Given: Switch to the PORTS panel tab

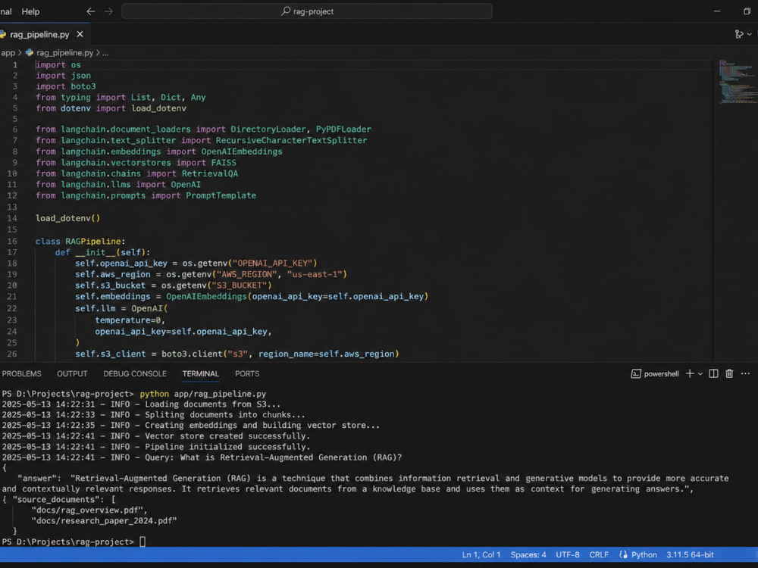Looking at the screenshot, I should 247,374.
